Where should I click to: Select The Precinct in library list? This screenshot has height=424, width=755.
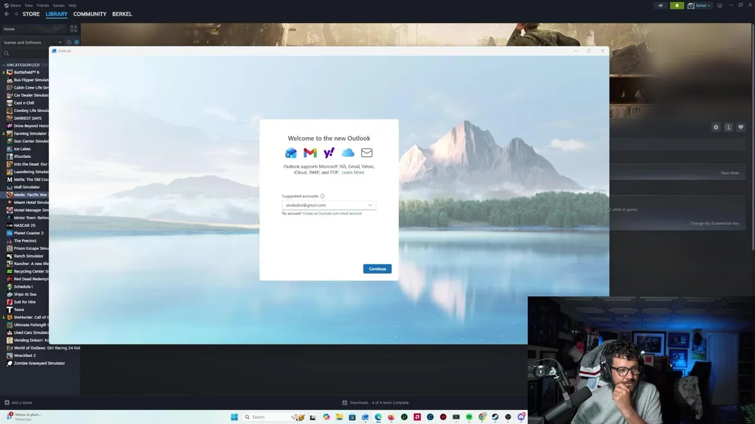25,241
